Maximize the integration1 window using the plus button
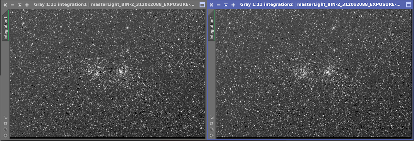414x141 pixels. (x=27, y=5)
